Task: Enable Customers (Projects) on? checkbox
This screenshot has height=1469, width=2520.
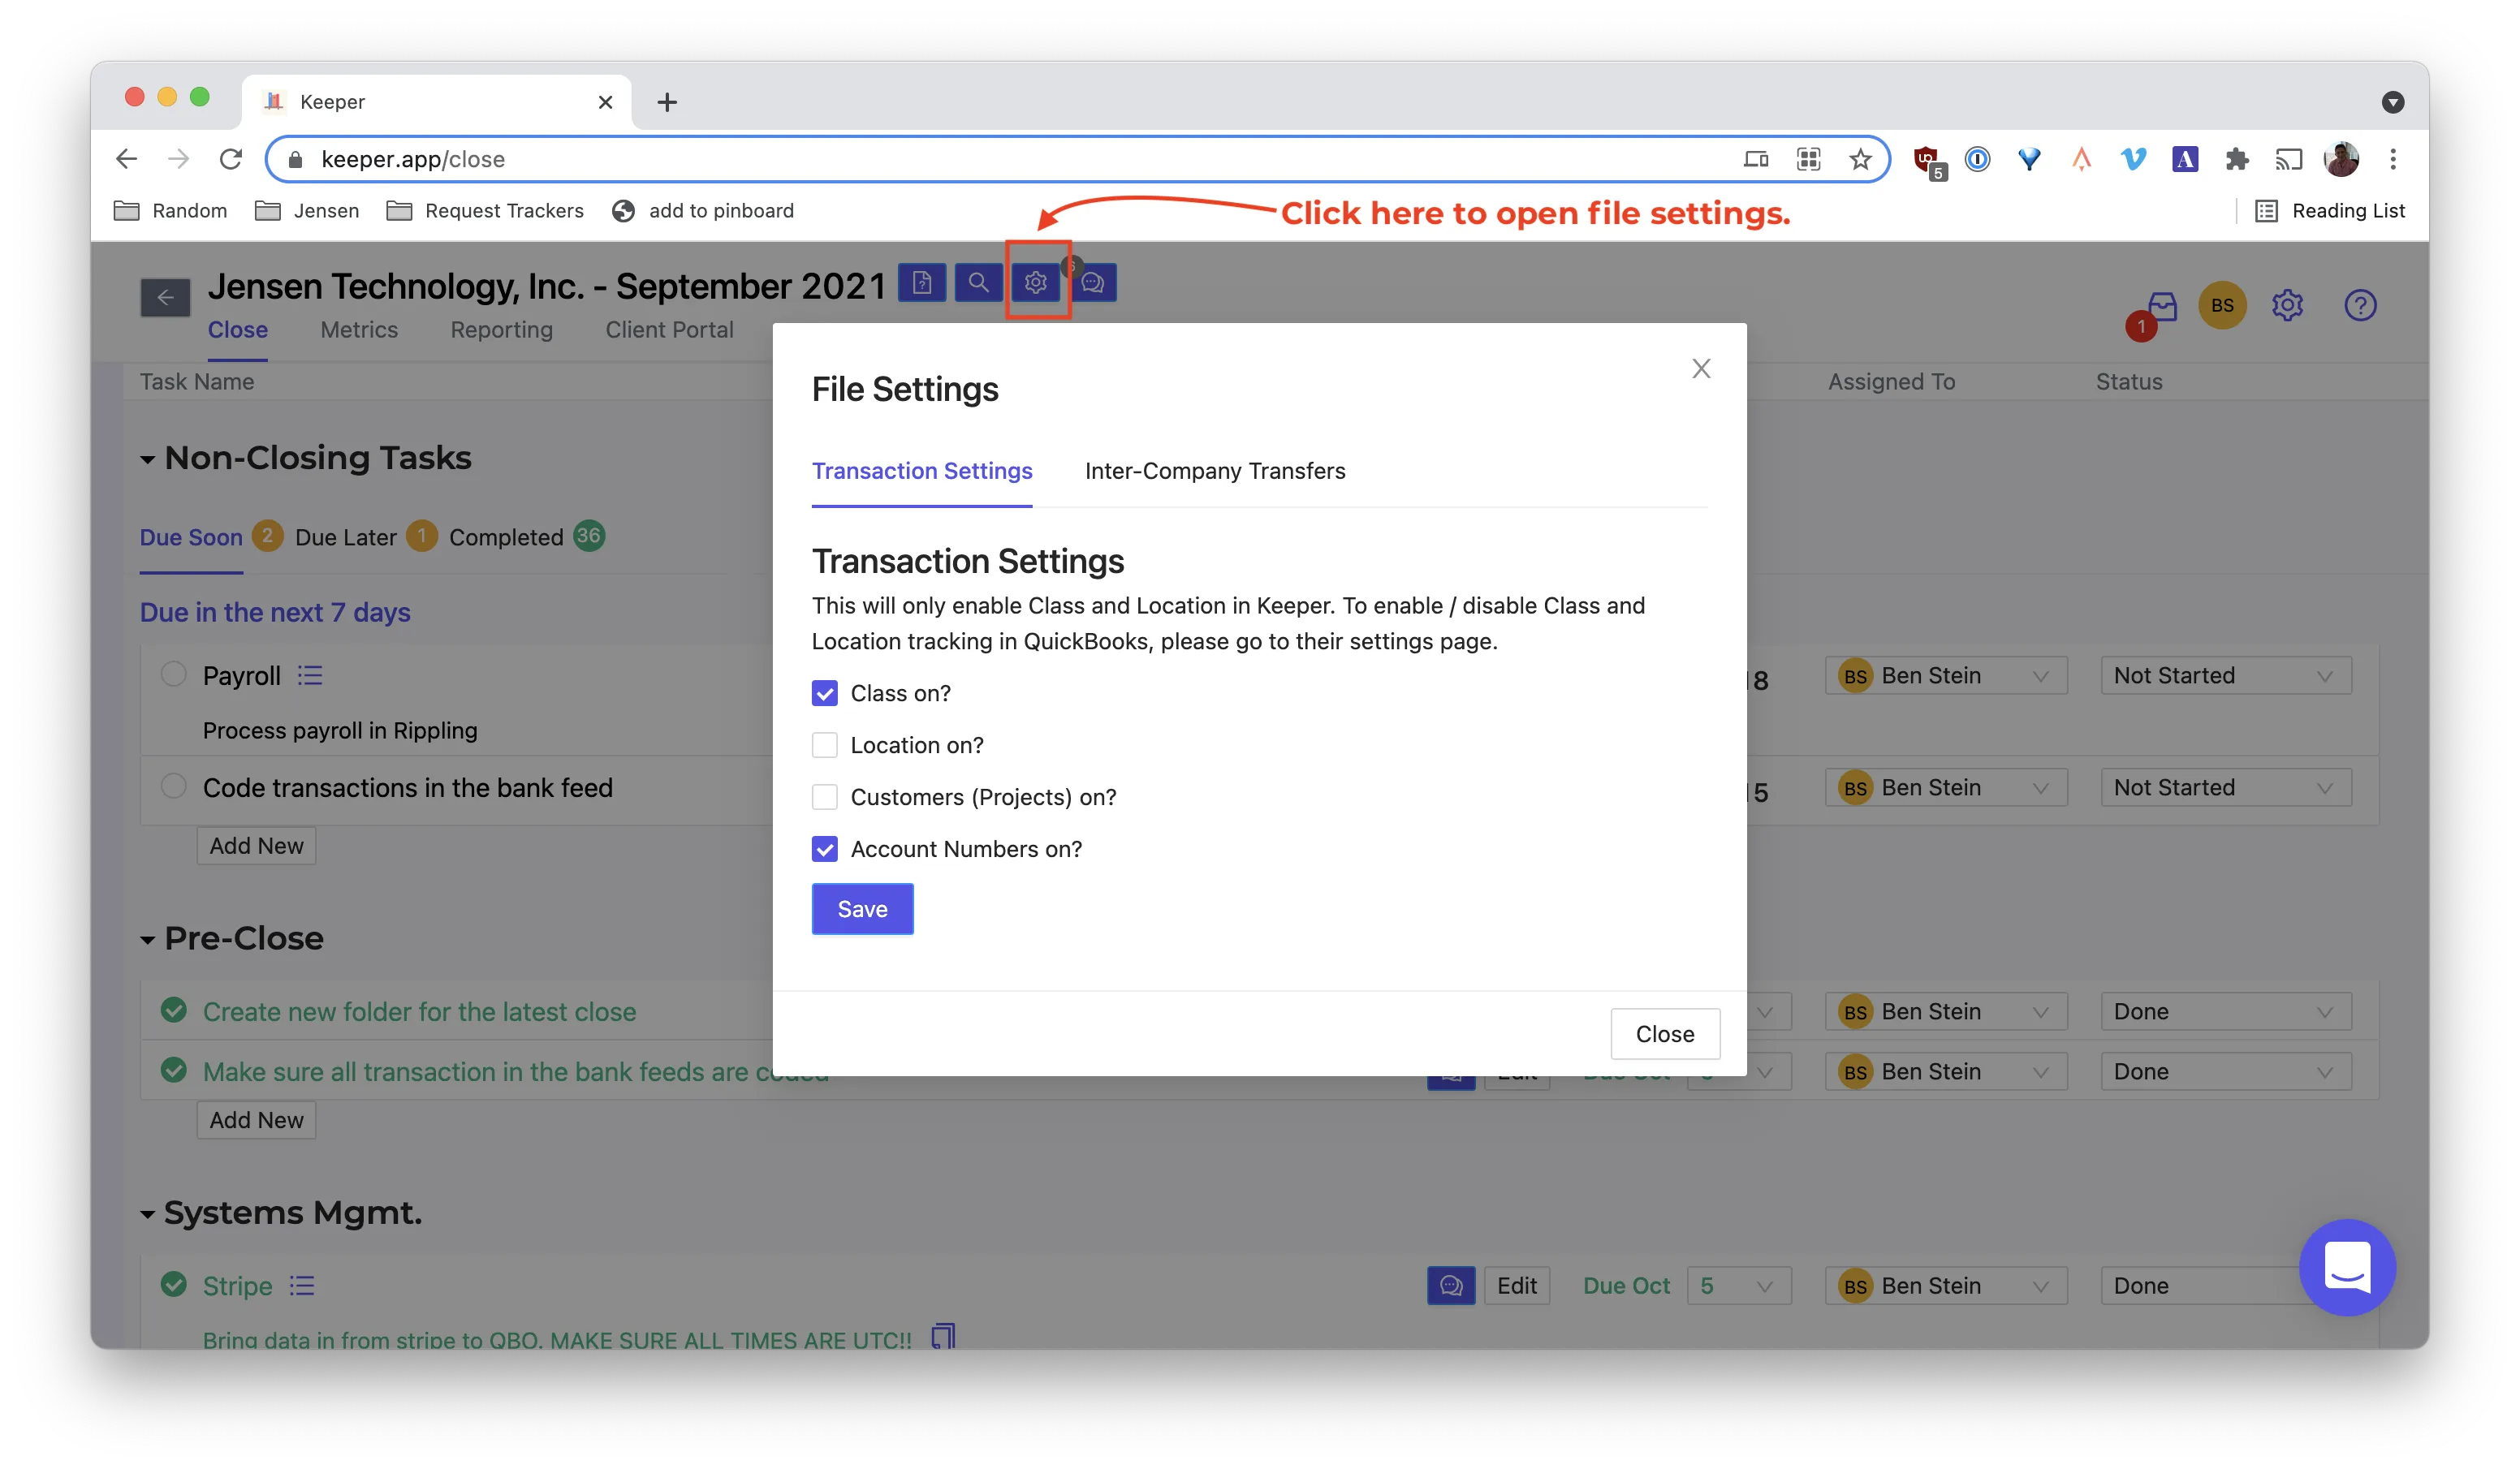Action: 824,797
